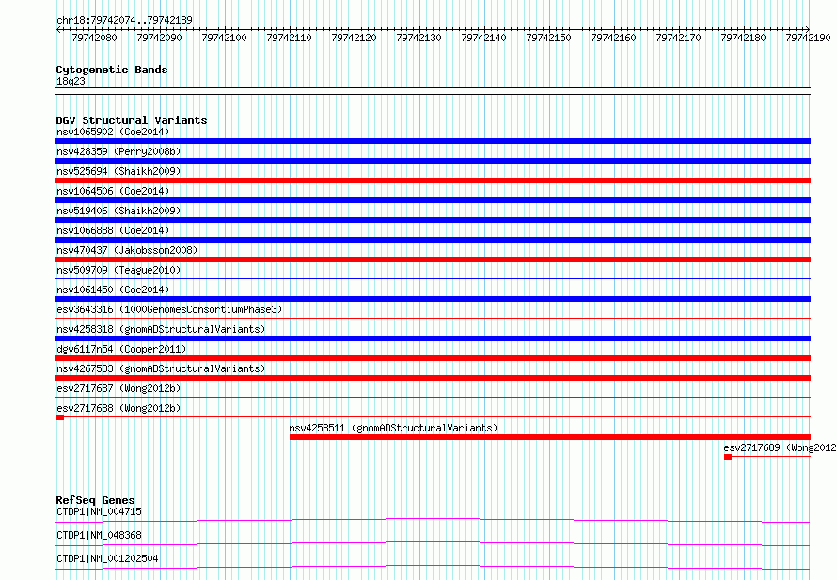Select the dgv6117n54 (Cooper2011) label
The height and width of the screenshot is (580, 837).
coord(121,349)
